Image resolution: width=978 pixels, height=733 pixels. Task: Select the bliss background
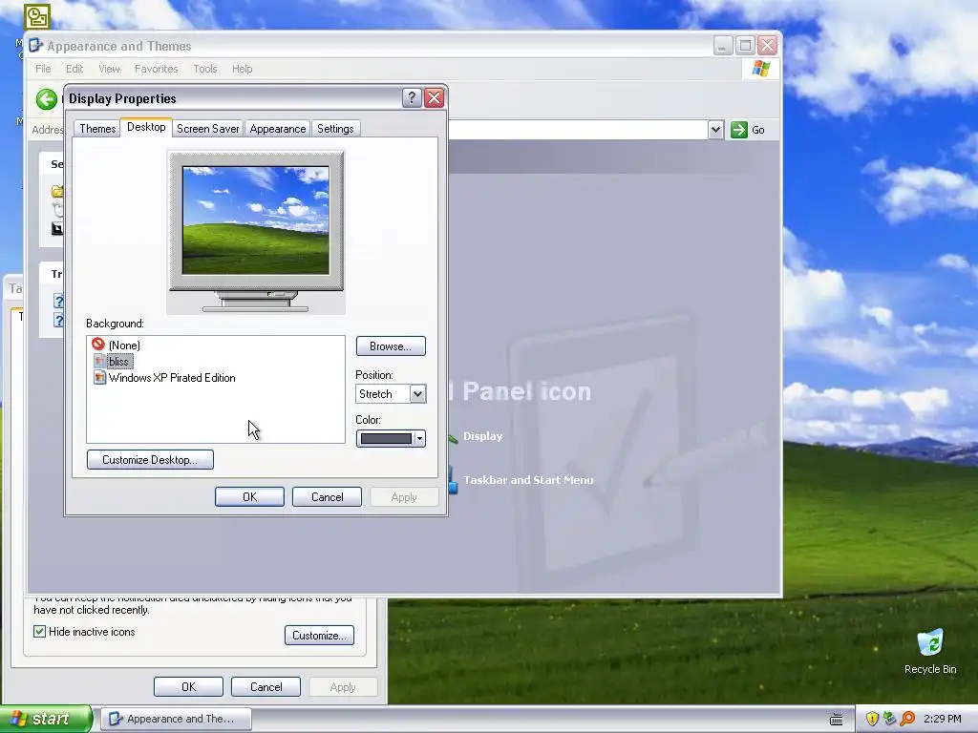pos(113,361)
